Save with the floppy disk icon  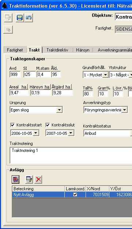pos(20,18)
